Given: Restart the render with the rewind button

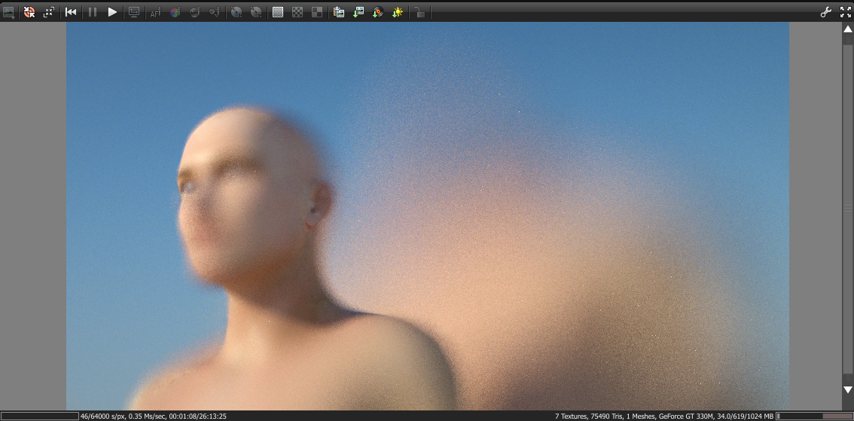Looking at the screenshot, I should pyautogui.click(x=71, y=12).
